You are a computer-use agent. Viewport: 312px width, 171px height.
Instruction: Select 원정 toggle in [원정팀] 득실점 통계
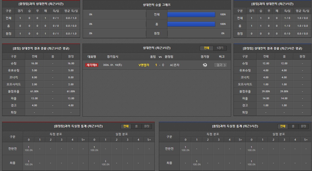[147, 126]
